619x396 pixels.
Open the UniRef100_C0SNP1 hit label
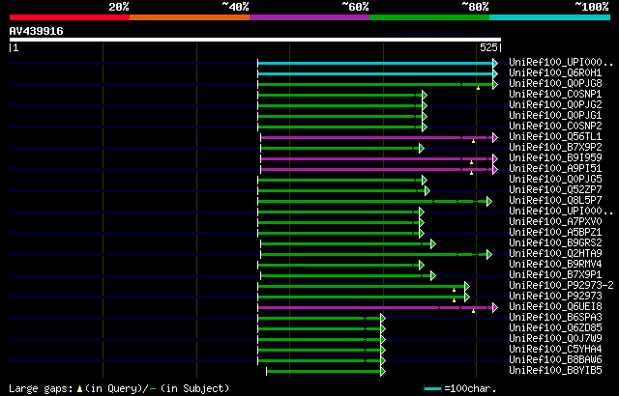(x=555, y=95)
